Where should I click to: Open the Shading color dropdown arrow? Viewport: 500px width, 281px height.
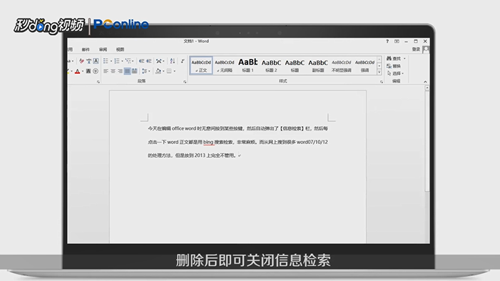[x=163, y=71]
